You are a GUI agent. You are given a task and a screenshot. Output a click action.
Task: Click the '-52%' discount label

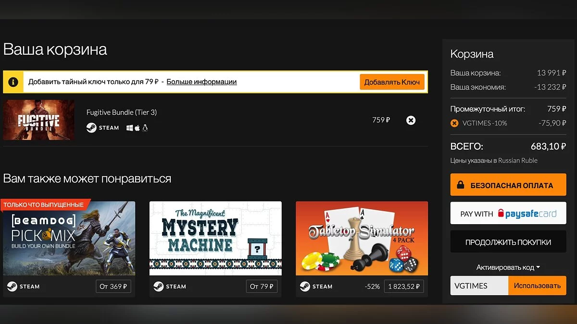point(372,287)
